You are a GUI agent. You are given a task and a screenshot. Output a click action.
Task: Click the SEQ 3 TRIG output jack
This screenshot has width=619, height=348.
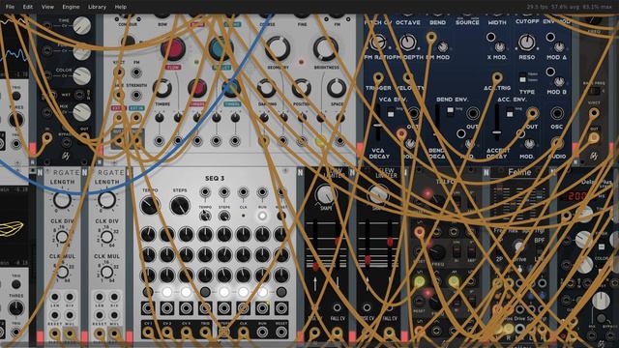[x=205, y=332]
